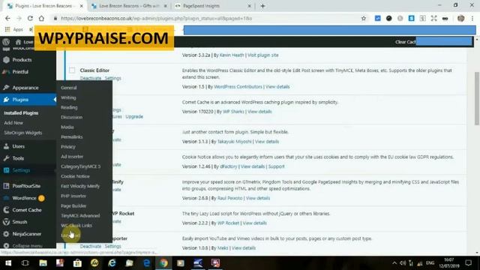Click Upgrade link for Comet Cache
Image resolution: width=480 pixels, height=270 pixels.
pyautogui.click(x=134, y=117)
